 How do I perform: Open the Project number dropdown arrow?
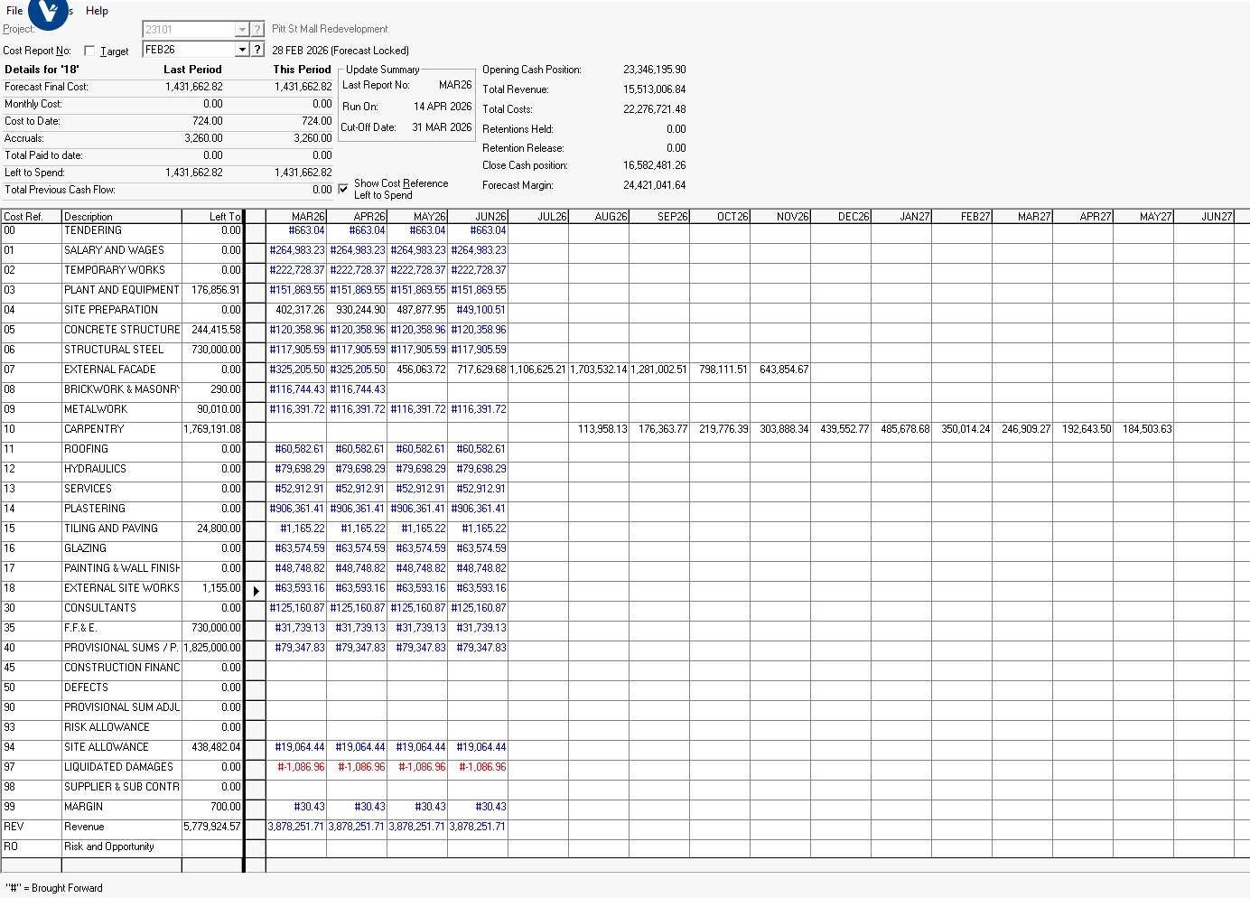coord(241,30)
